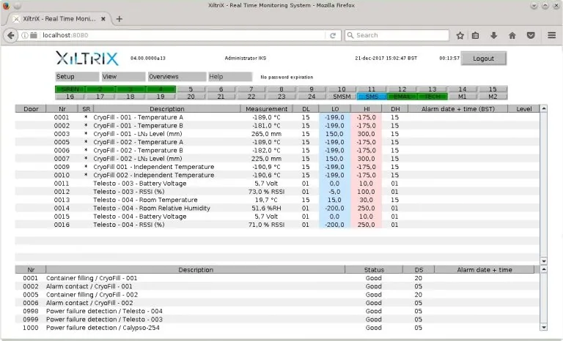Open Pocket icon in toolbar
The height and width of the screenshot is (341, 563).
(531, 35)
